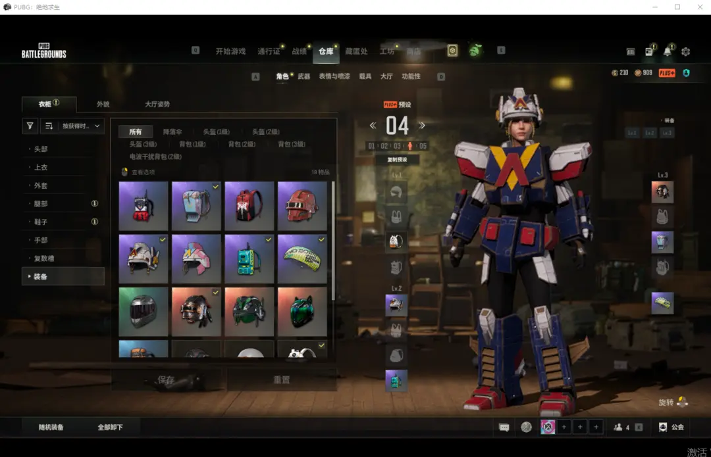The width and height of the screenshot is (711, 457).
Task: Click 随机装备 random equip button
Action: tap(51, 427)
